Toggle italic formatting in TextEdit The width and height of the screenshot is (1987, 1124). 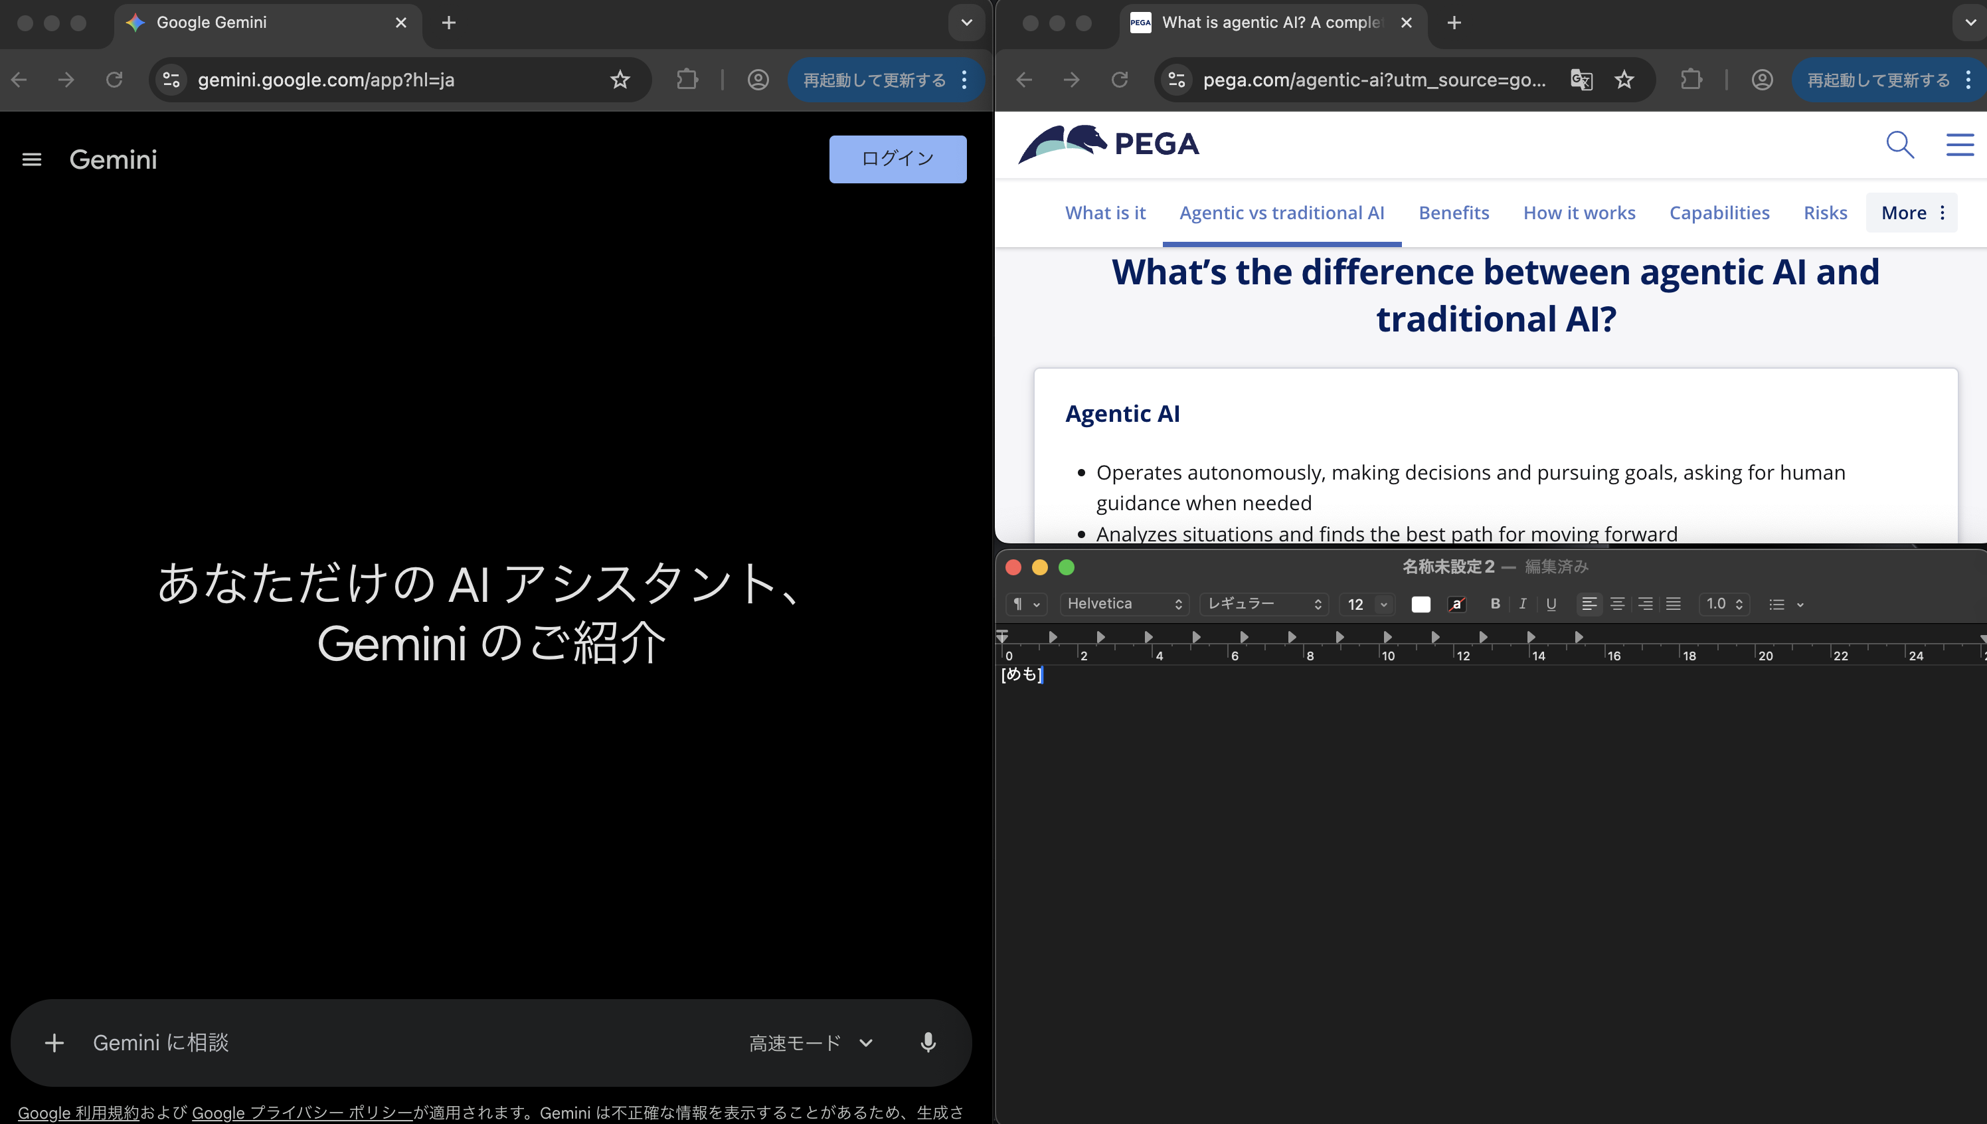click(1523, 605)
